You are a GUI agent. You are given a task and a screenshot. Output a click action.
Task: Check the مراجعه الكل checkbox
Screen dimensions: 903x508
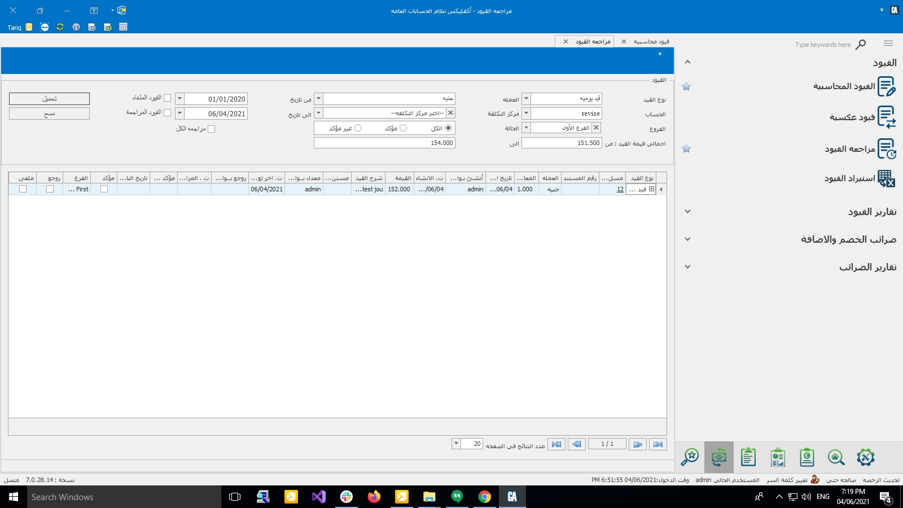211,129
